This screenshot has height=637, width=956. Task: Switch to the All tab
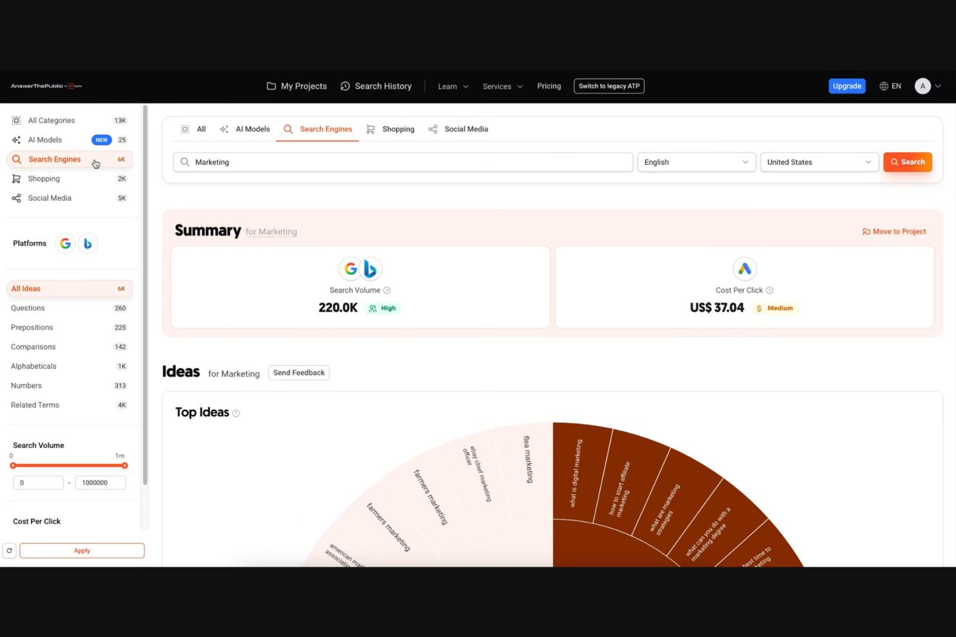point(194,129)
